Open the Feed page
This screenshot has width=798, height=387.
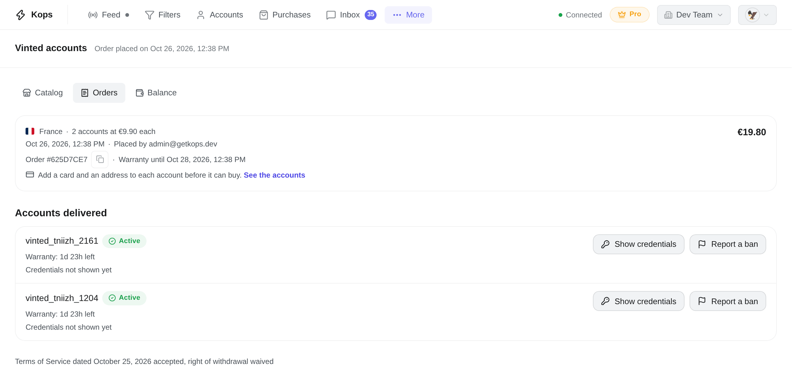[108, 15]
